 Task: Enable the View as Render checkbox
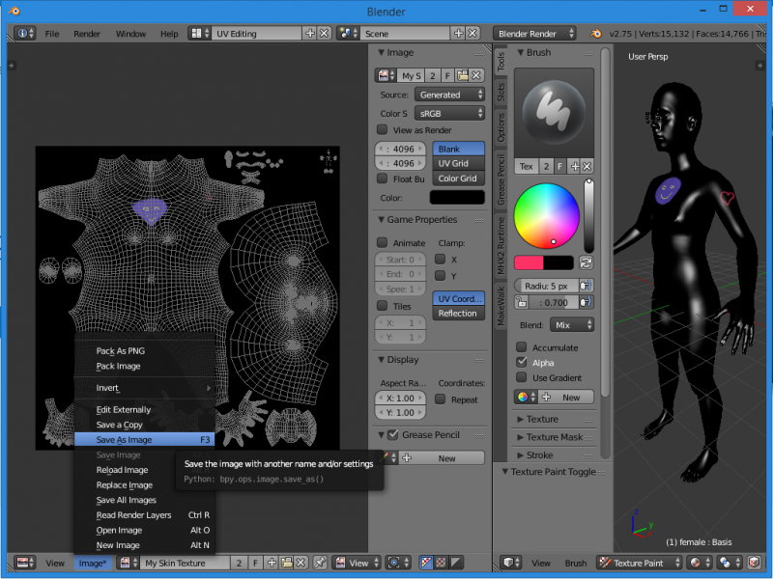tap(383, 130)
